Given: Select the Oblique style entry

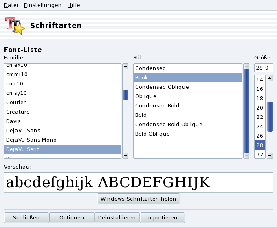Looking at the screenshot, I should pos(146,96).
